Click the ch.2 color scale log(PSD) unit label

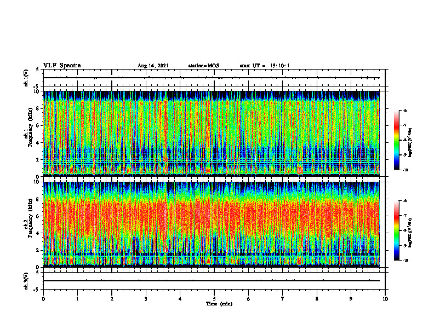point(411,233)
